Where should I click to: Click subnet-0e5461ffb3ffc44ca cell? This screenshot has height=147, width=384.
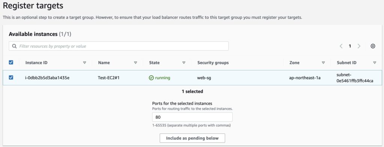355,78
